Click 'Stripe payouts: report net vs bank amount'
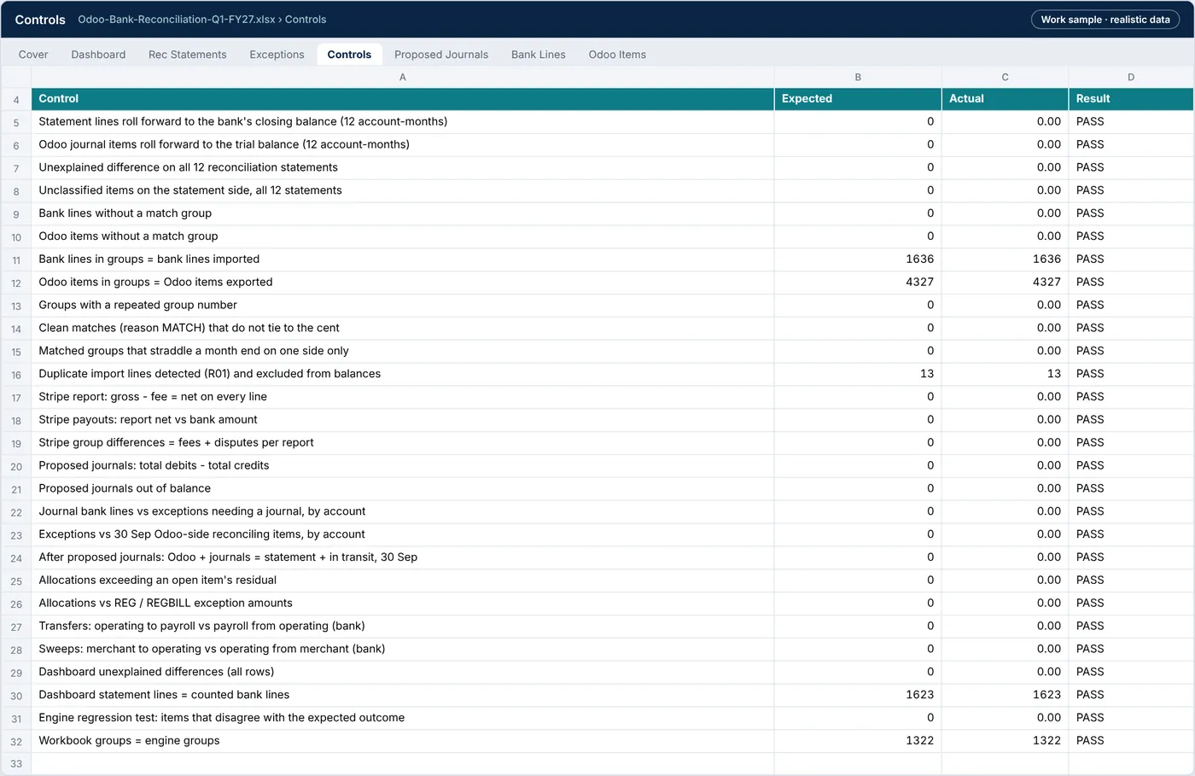 click(403, 420)
